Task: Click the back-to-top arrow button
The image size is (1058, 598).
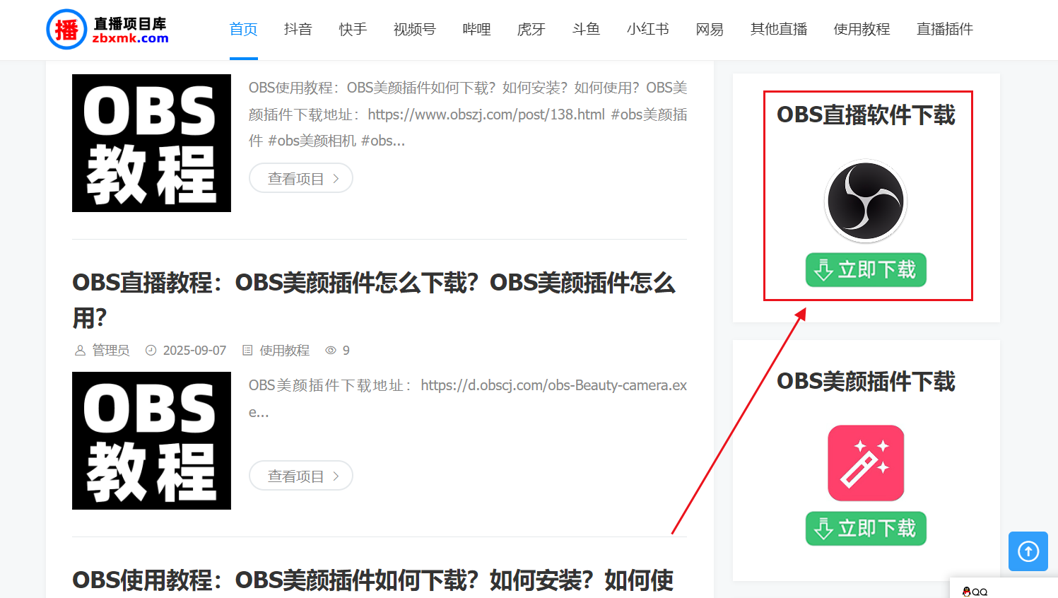Action: tap(1028, 551)
